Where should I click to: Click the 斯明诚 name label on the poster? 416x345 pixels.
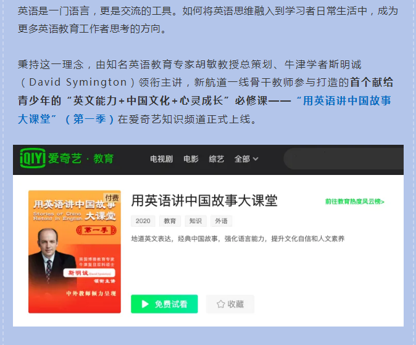(x=89, y=273)
